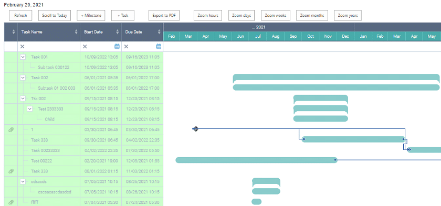Select the Task 00233333 row
Viewport: 441px width, 206px height.
click(83, 150)
